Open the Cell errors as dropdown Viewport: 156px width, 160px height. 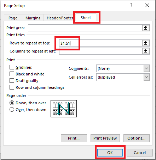(x=146, y=77)
